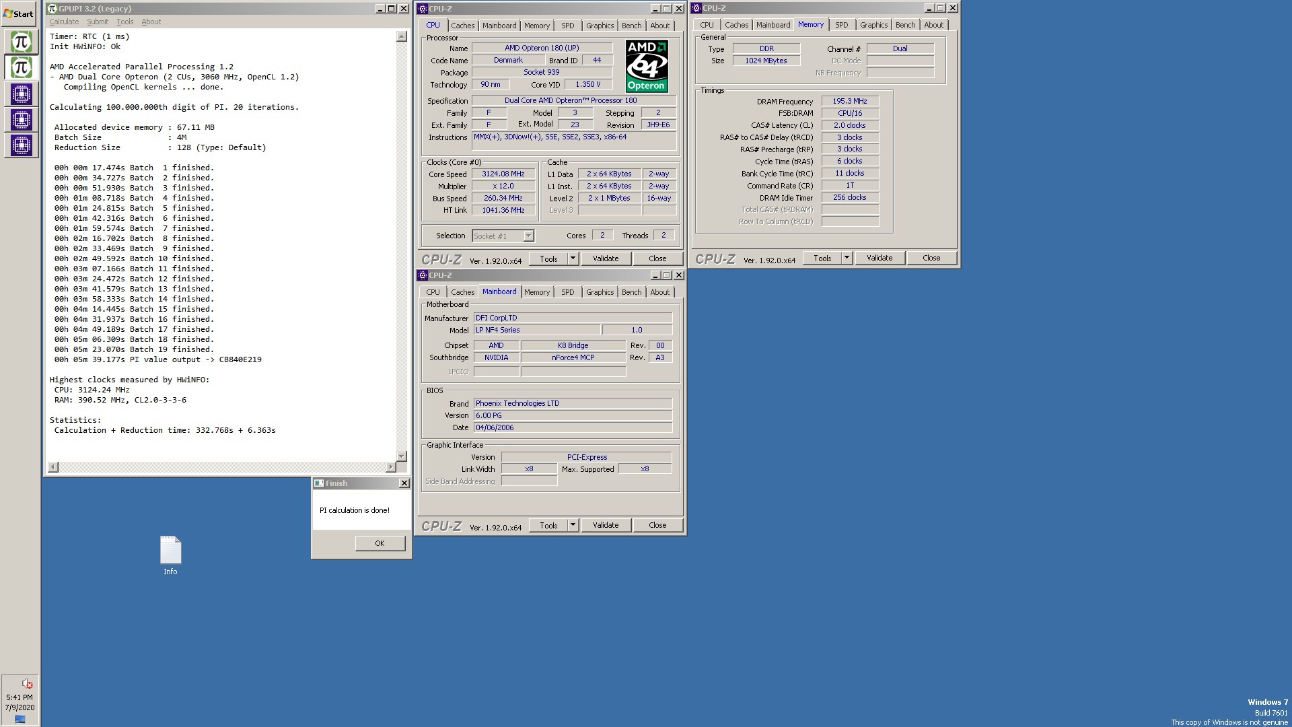Click Close button in Memory window
The height and width of the screenshot is (727, 1292).
(931, 258)
